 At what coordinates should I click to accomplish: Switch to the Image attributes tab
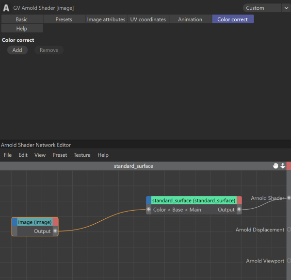[106, 19]
